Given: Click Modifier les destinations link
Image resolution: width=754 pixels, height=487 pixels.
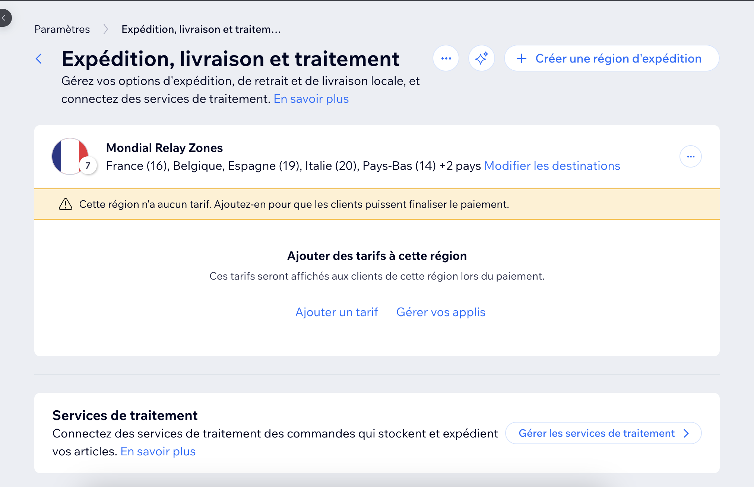Looking at the screenshot, I should (x=552, y=166).
